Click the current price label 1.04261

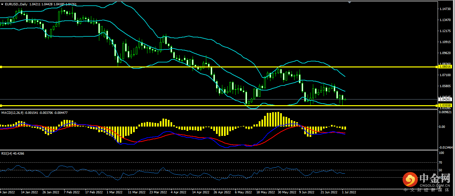446,99
